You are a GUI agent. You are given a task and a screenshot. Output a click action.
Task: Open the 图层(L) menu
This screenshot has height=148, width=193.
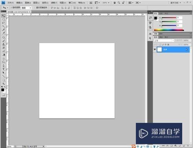tap(36, 3)
